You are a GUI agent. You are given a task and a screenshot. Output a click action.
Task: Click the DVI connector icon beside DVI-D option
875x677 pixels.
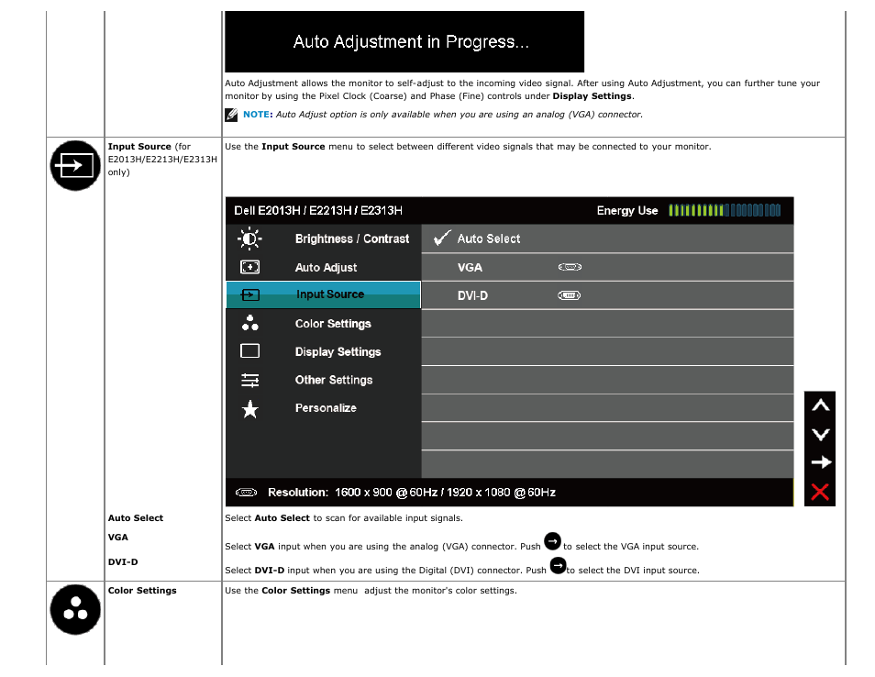pos(569,295)
